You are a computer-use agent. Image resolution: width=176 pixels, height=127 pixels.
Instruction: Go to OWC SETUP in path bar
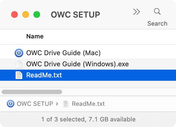coord(35,104)
